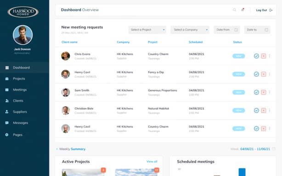Reject Christian Bale meeting request
282x176 pixels.
[x=264, y=110]
